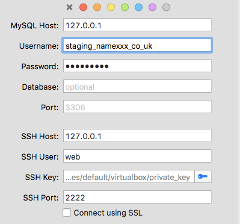Click the 'Password:' label
The width and height of the screenshot is (240, 224).
pos(40,67)
